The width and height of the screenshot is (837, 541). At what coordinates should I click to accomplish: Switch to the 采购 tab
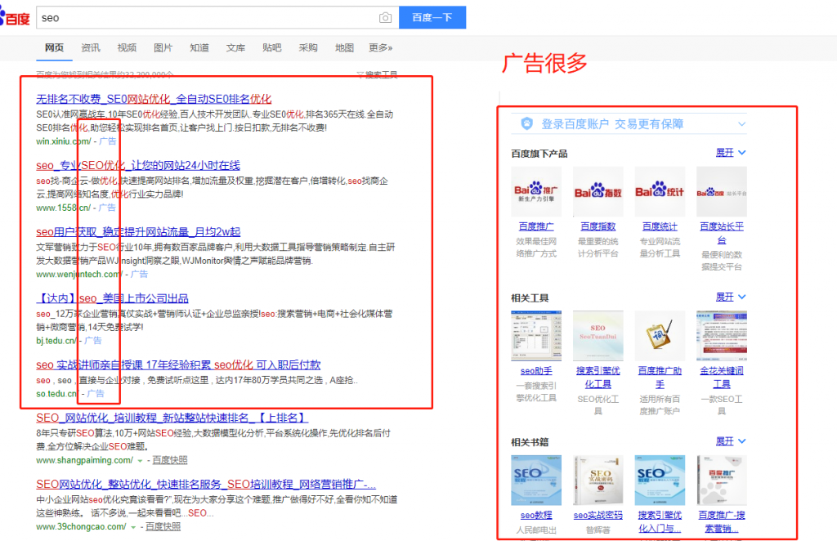(x=308, y=48)
